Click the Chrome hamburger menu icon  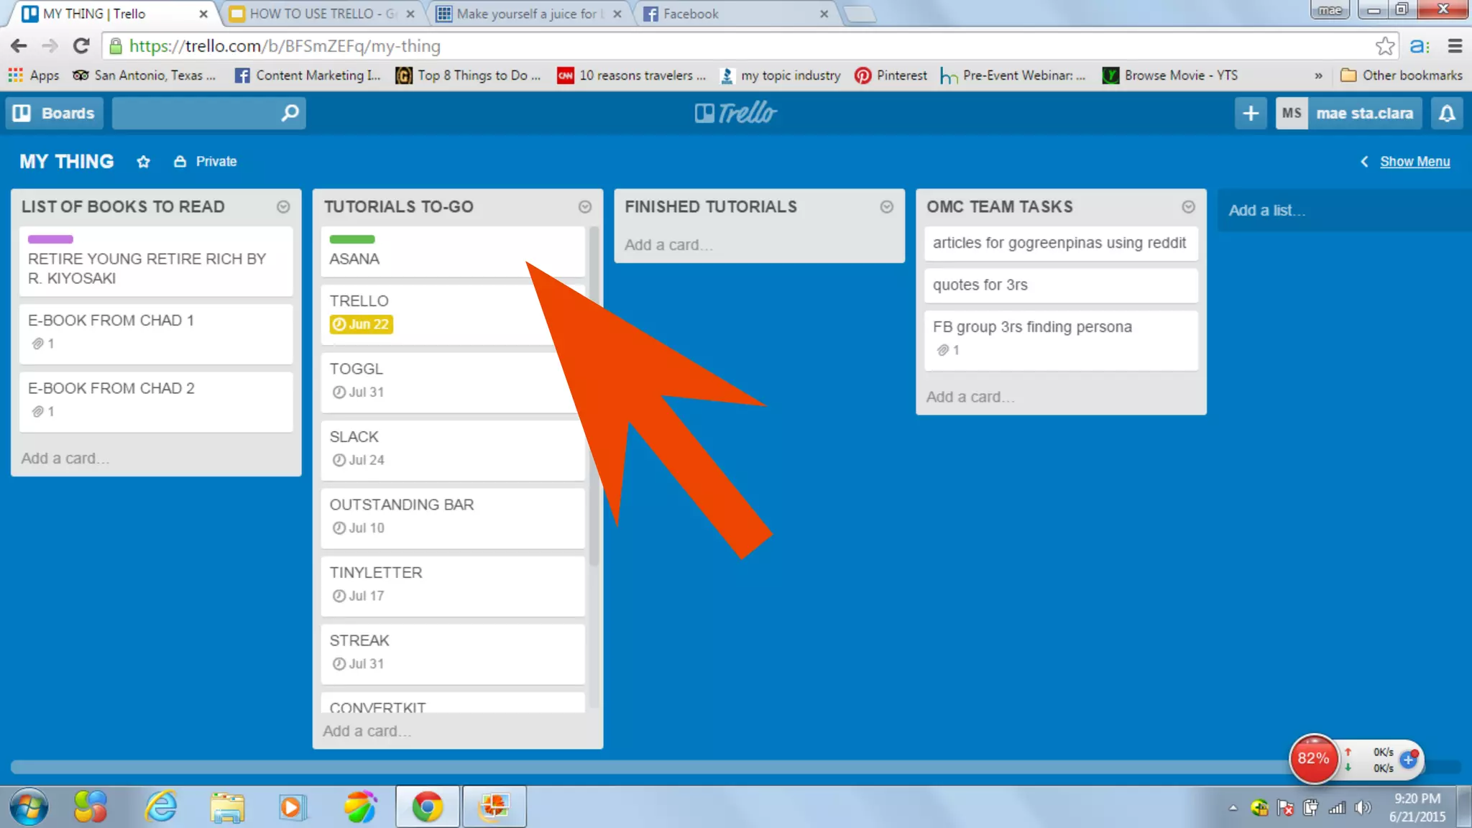point(1455,46)
